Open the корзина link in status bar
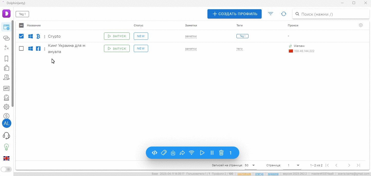The width and height of the screenshot is (371, 176). [x=273, y=174]
